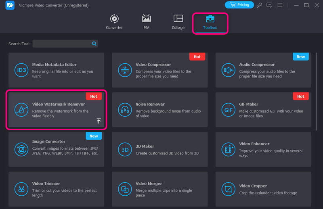
Task: Open the GIF Maker icon
Action: pyautogui.click(x=228, y=109)
